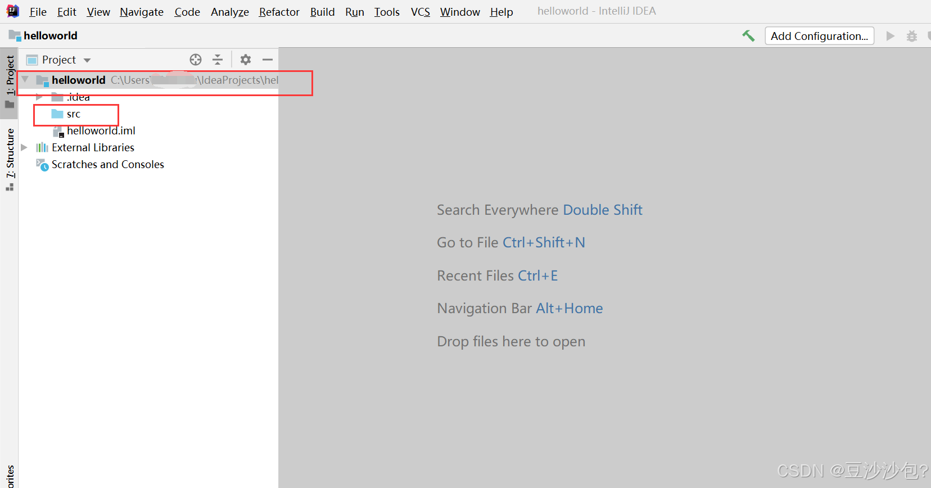Screen dimensions: 931x488
Task: Click the helloworld.iml file icon
Action: [x=58, y=132]
